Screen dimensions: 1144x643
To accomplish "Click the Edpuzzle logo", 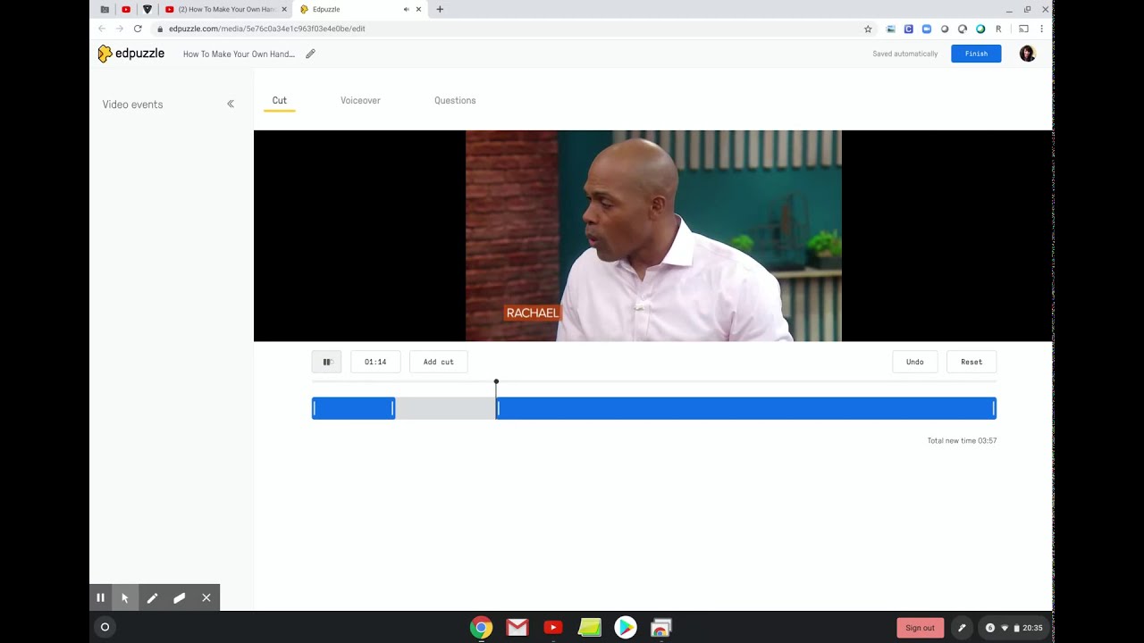I will tap(131, 54).
